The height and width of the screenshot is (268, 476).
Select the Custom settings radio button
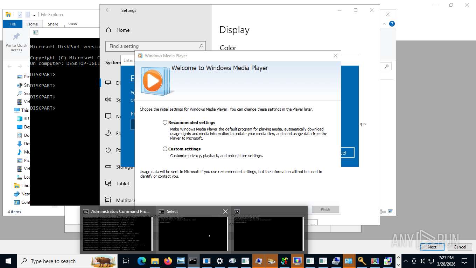165,149
